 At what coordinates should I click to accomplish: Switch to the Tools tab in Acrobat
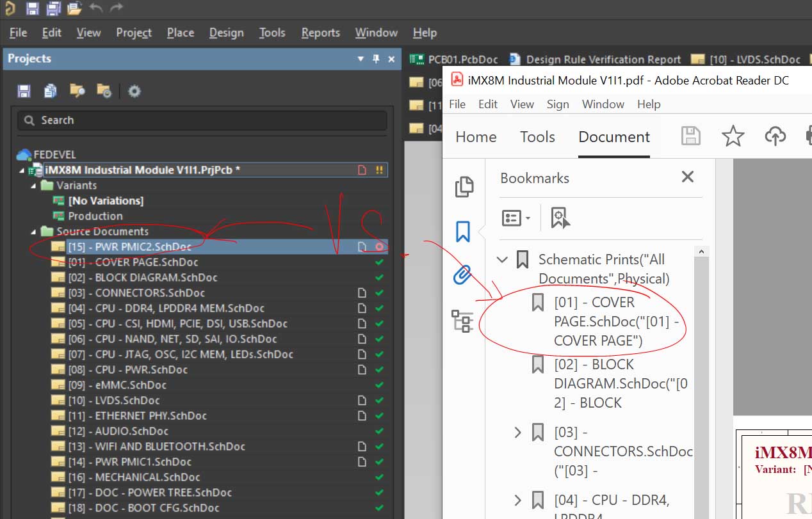[537, 137]
